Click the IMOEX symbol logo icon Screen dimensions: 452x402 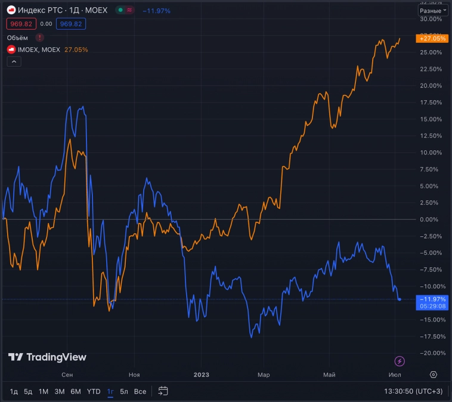pyautogui.click(x=11, y=50)
